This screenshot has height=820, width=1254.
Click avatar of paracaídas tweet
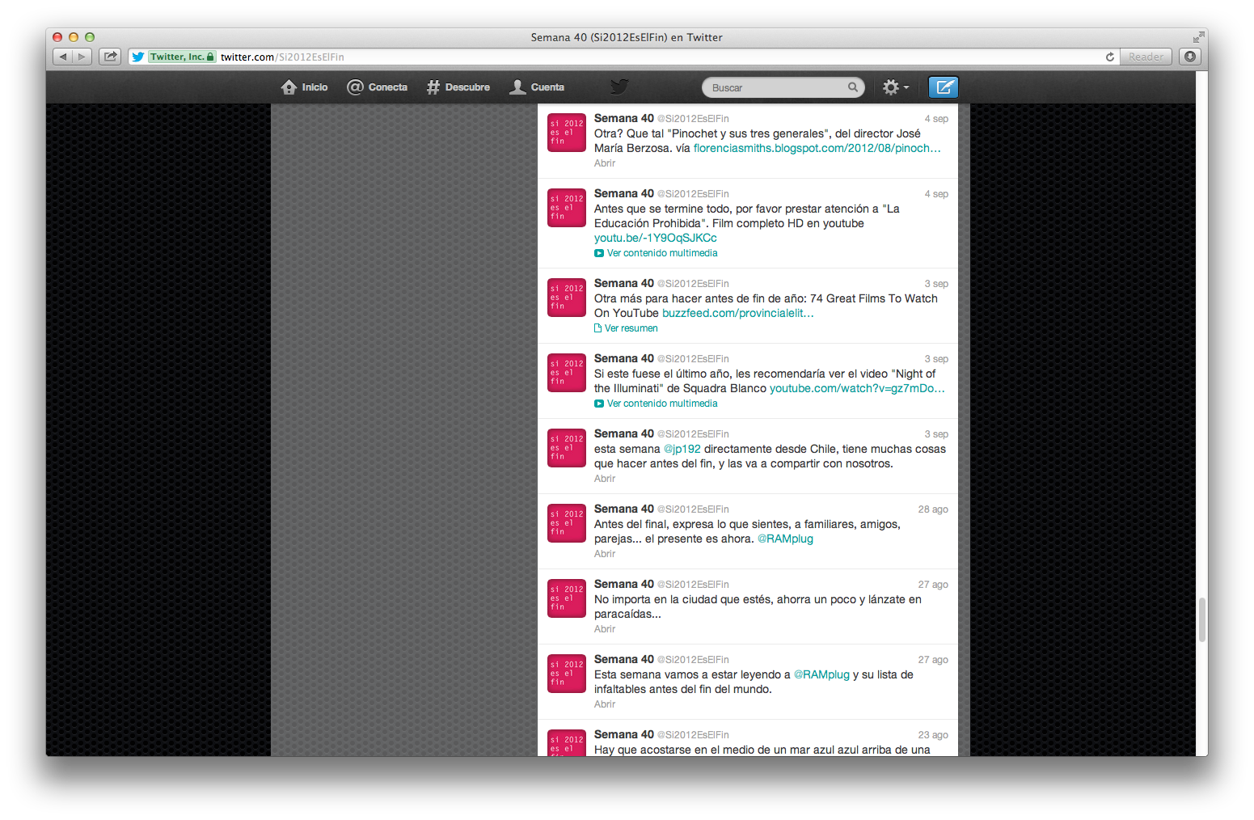point(567,598)
